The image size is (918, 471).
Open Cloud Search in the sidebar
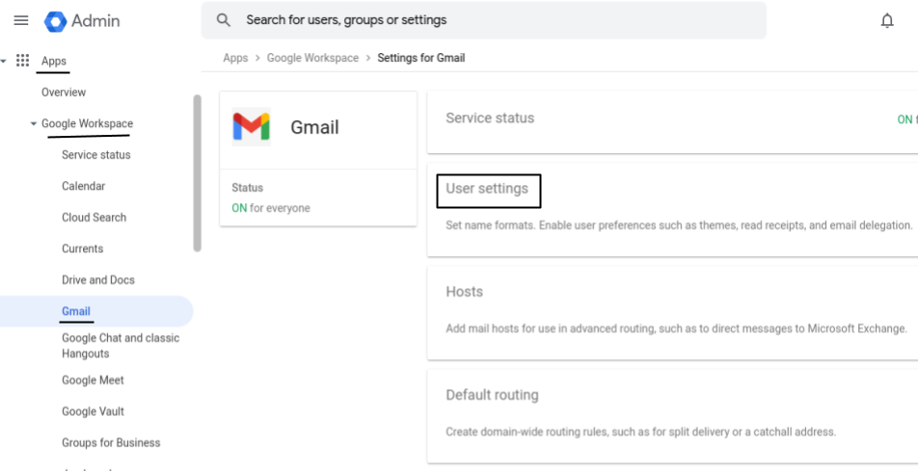[94, 217]
